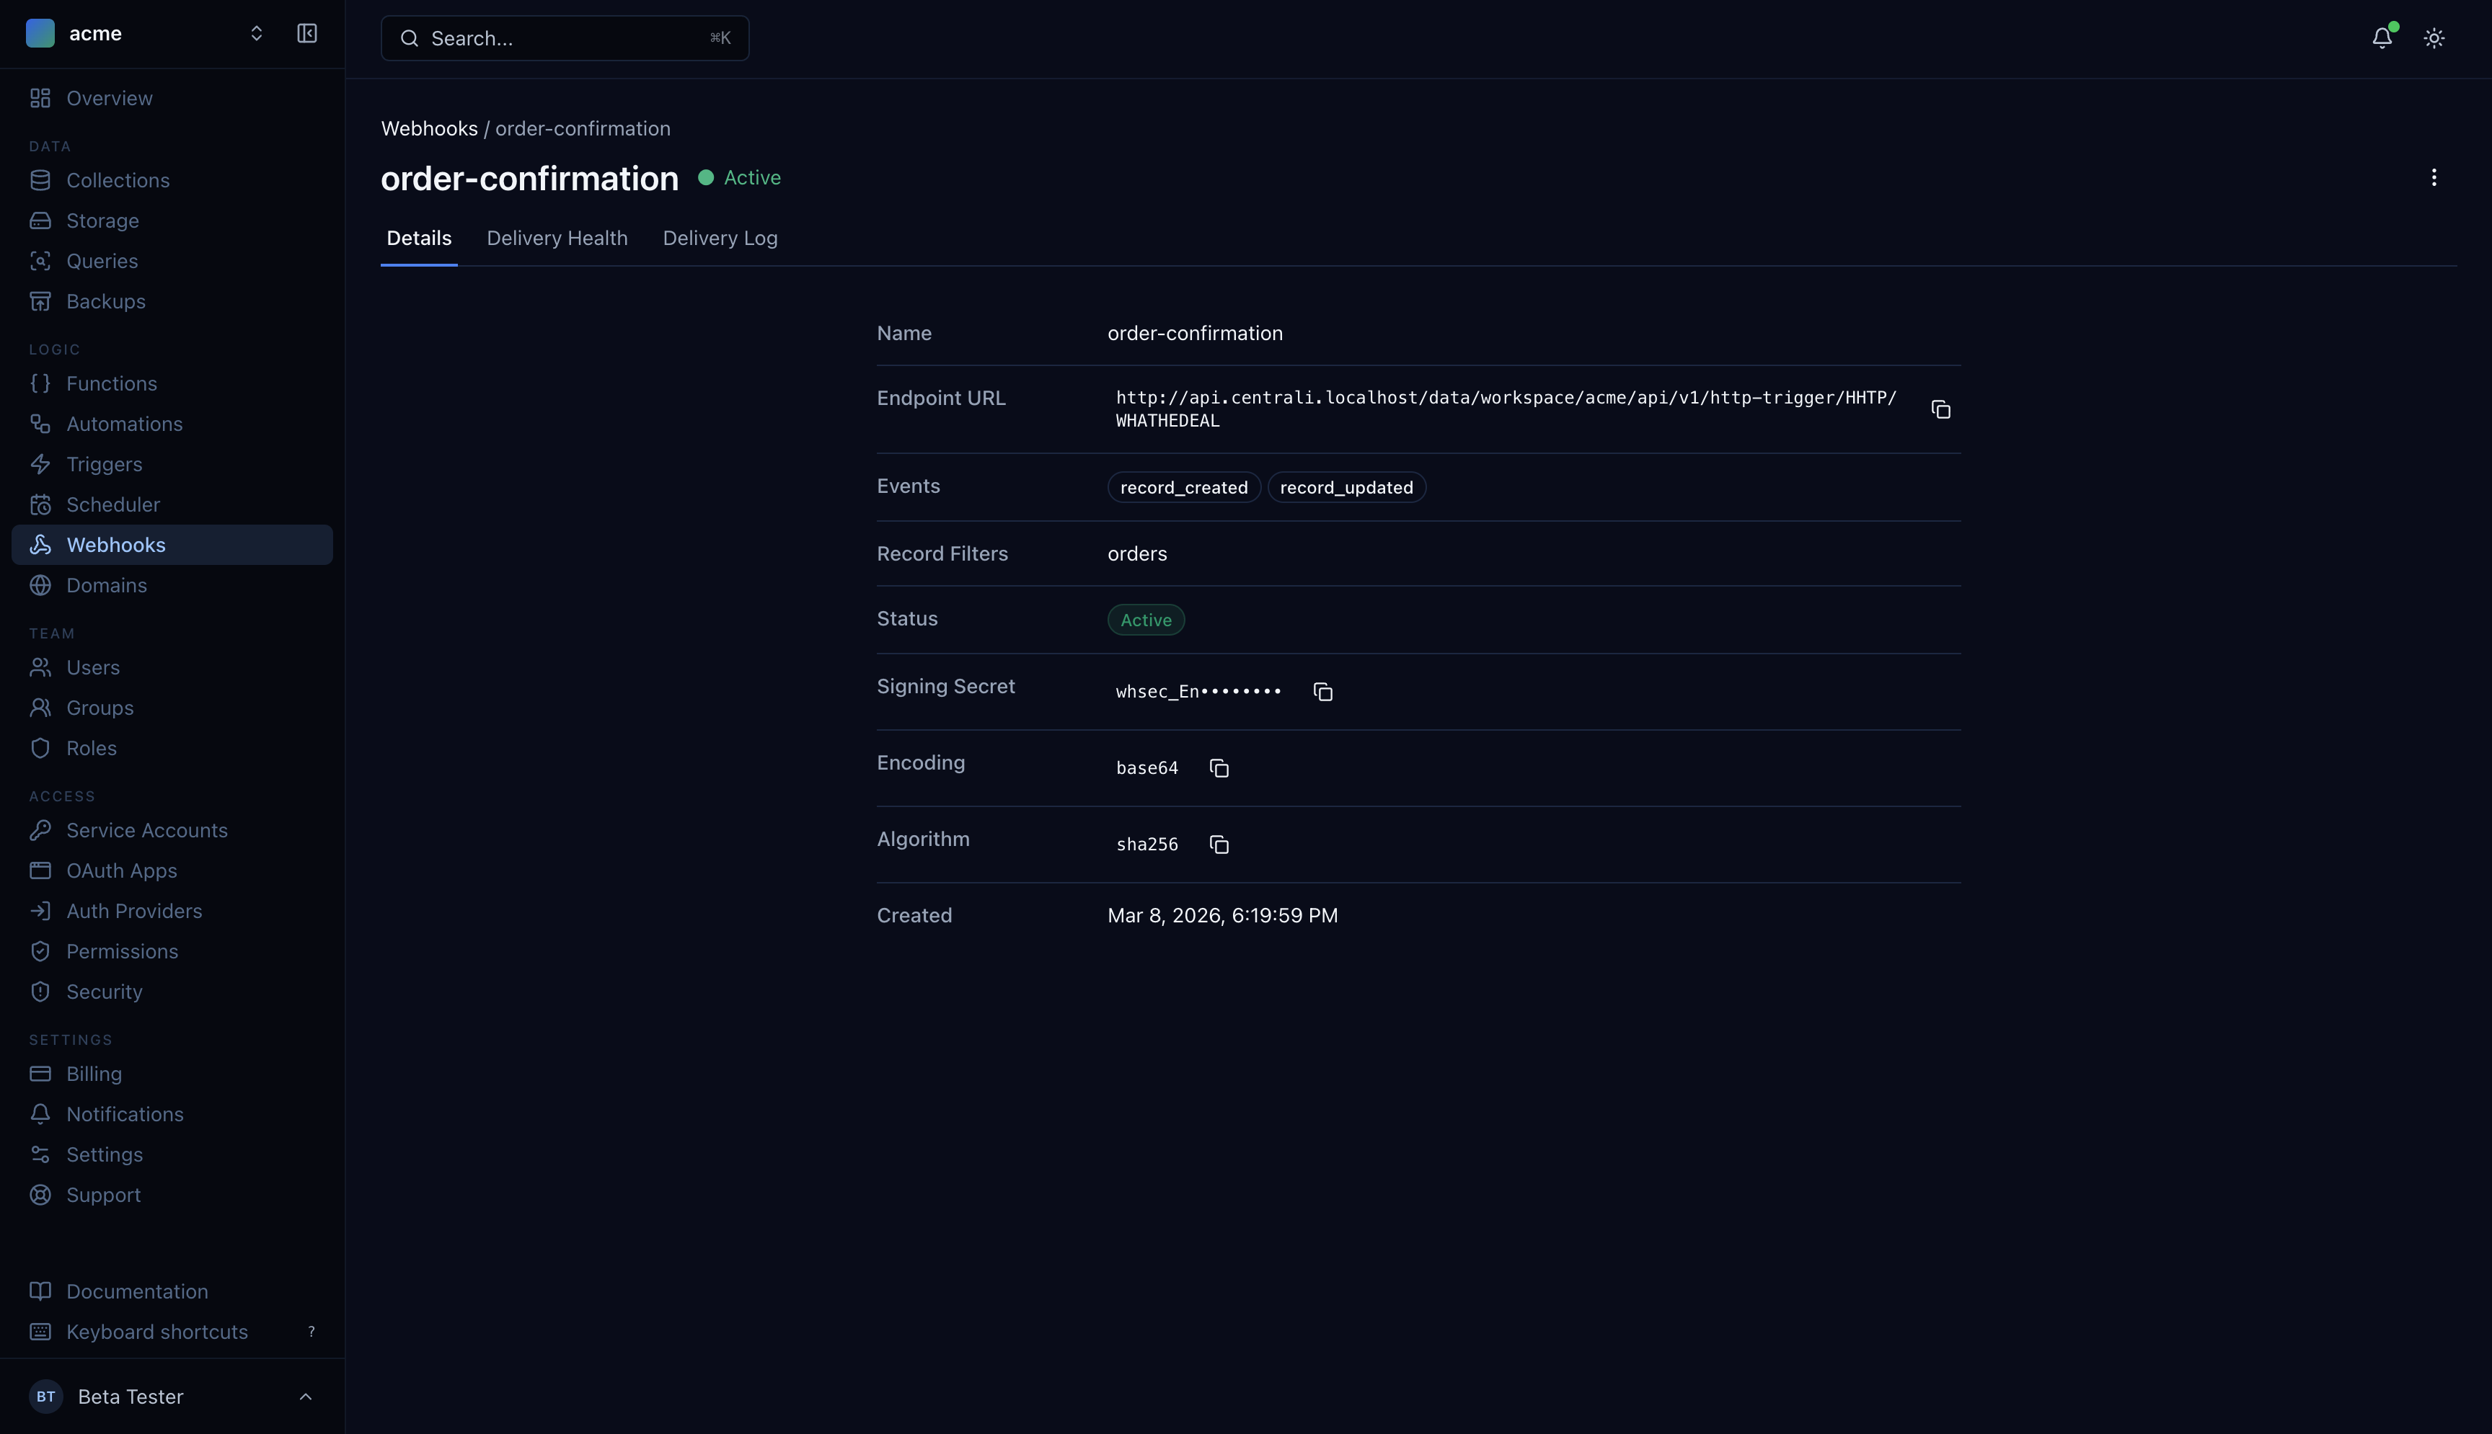This screenshot has width=2492, height=1434.
Task: Select the Triggers lightning icon
Action: (40, 464)
